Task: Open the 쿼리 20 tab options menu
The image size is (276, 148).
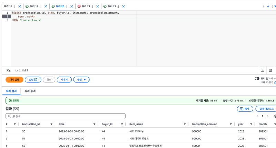Action: point(67,6)
